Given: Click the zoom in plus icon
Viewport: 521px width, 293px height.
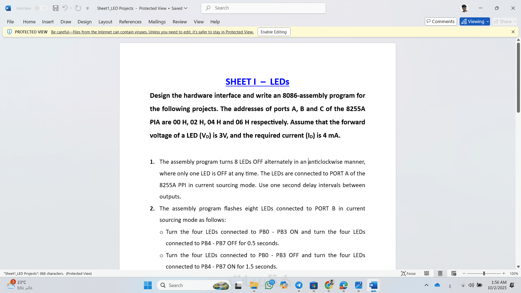Looking at the screenshot, I should click(x=504, y=273).
